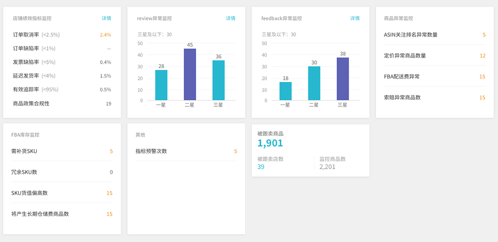Open 定价异常商品数量 count 12
Screen dimensions: 498x242
point(482,56)
